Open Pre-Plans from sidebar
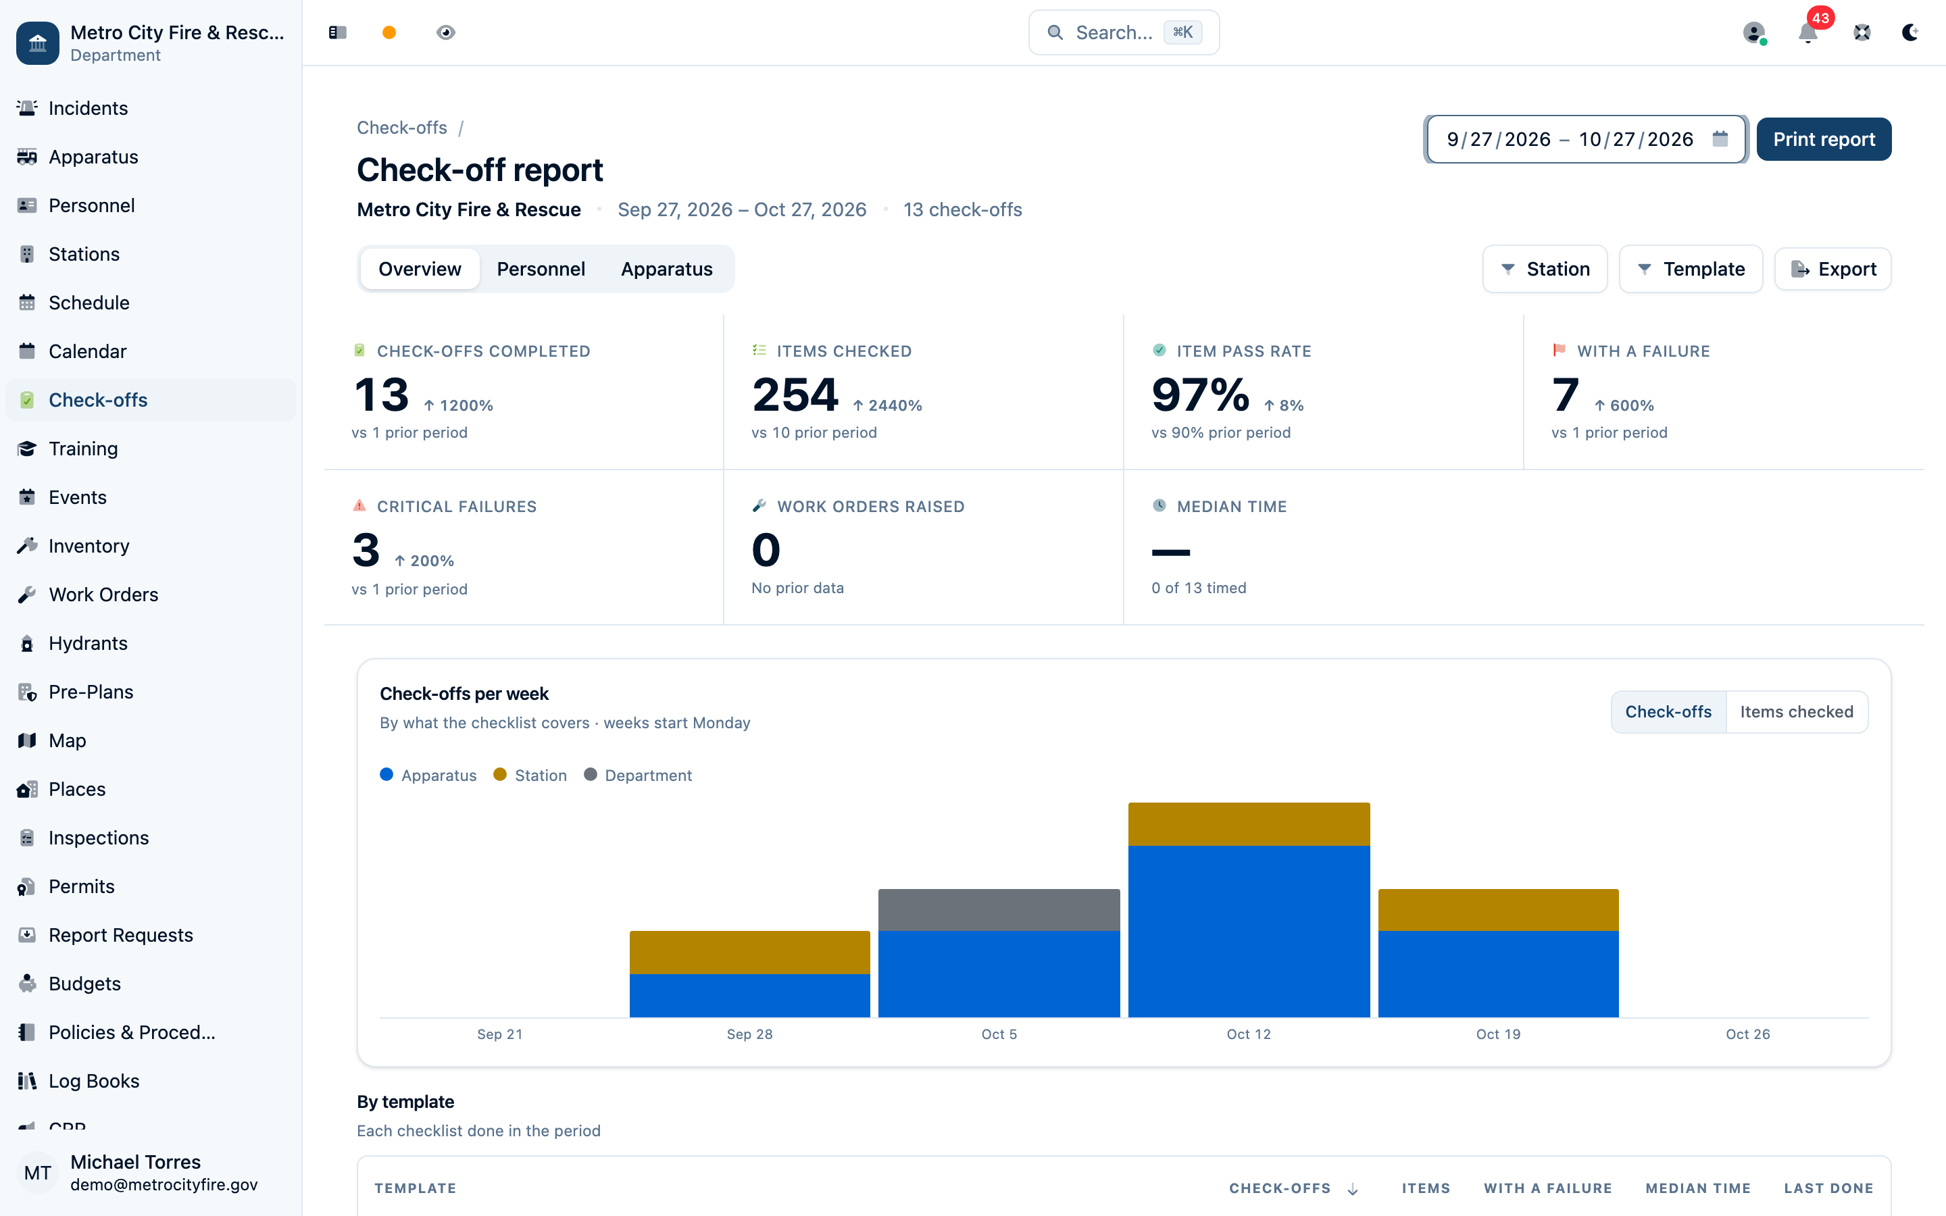This screenshot has height=1216, width=1946. (x=151, y=692)
